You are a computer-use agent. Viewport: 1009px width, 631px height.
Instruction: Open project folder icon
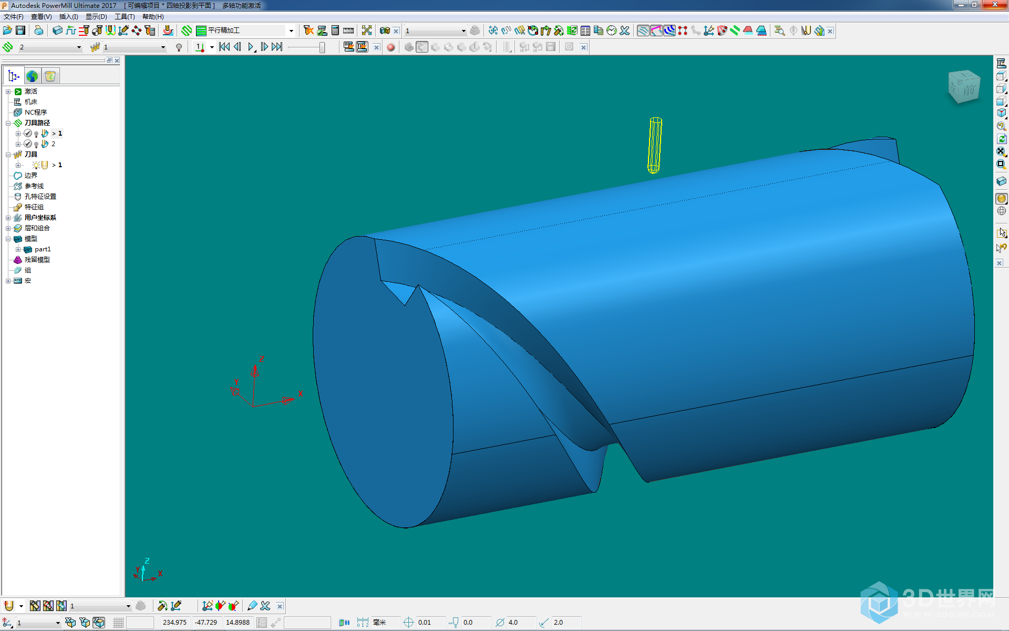click(7, 30)
